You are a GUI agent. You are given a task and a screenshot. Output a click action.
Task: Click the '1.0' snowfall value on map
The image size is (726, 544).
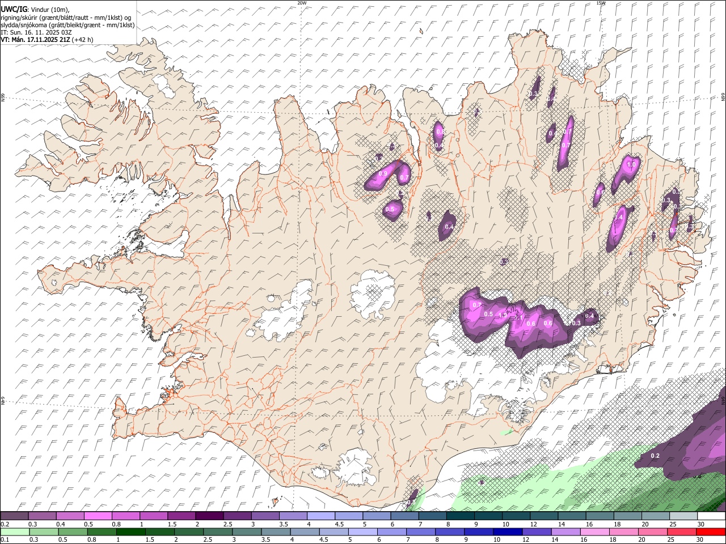pyautogui.click(x=631, y=164)
